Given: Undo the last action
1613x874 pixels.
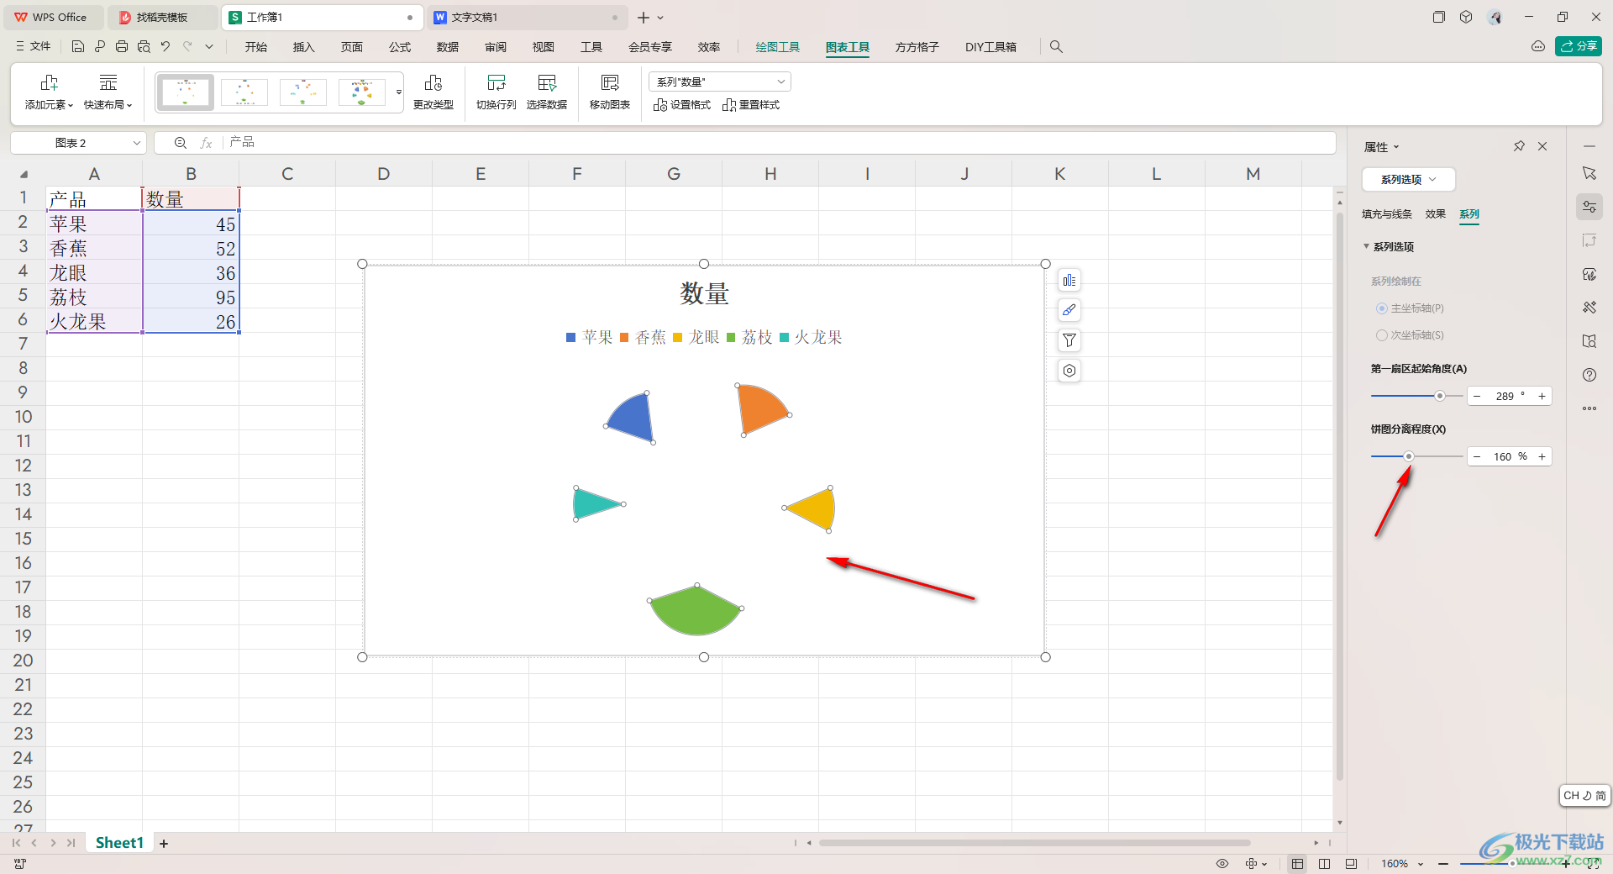Looking at the screenshot, I should [166, 47].
